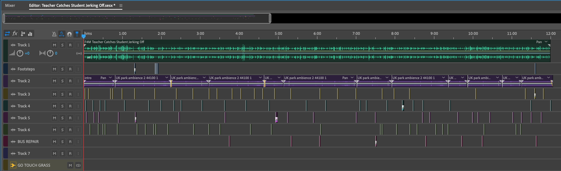The height and width of the screenshot is (171, 561).
Task: Click the Track 2 purple color strip
Action: click(x=5, y=81)
